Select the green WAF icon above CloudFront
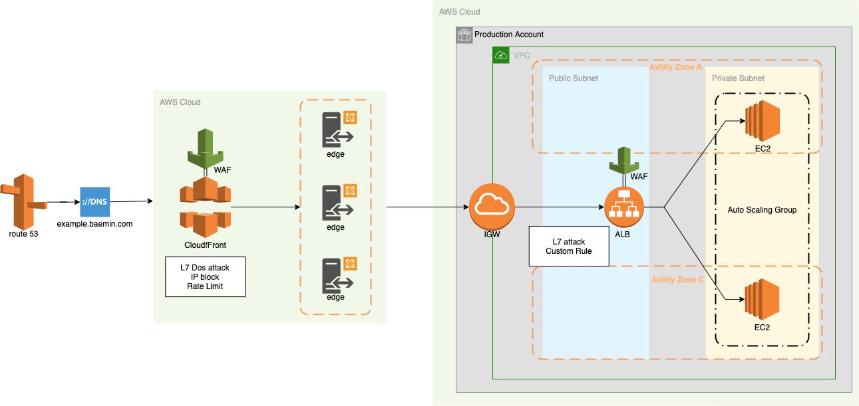This screenshot has width=859, height=406. coord(206,148)
